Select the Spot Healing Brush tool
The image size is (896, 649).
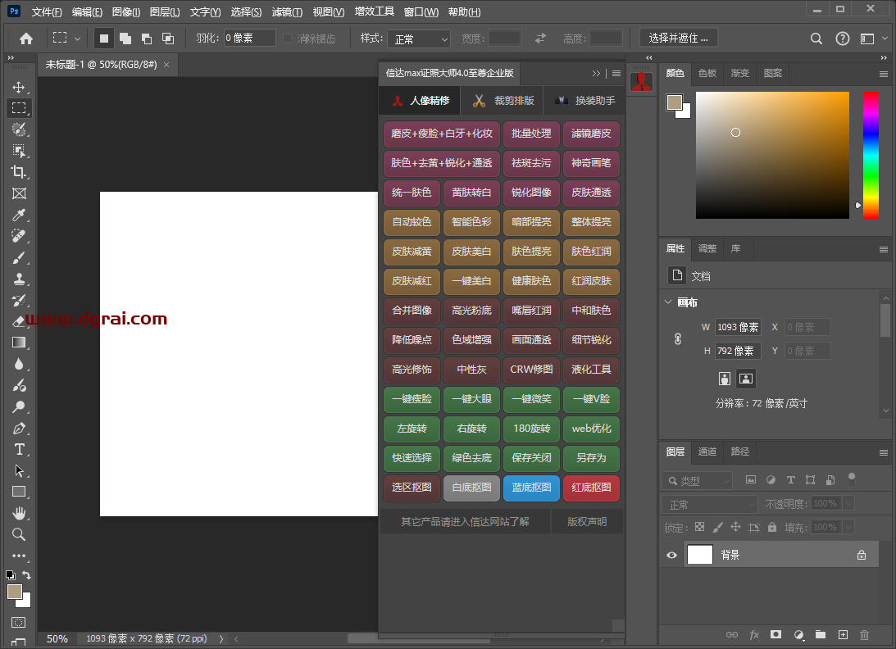point(19,236)
